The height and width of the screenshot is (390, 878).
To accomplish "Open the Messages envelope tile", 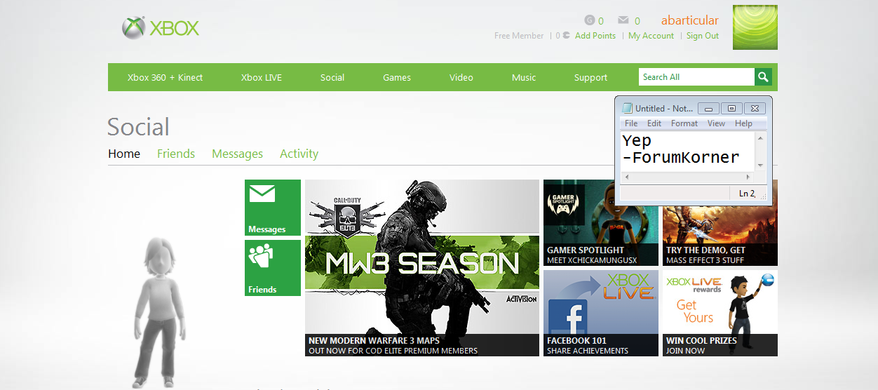I will click(x=273, y=208).
